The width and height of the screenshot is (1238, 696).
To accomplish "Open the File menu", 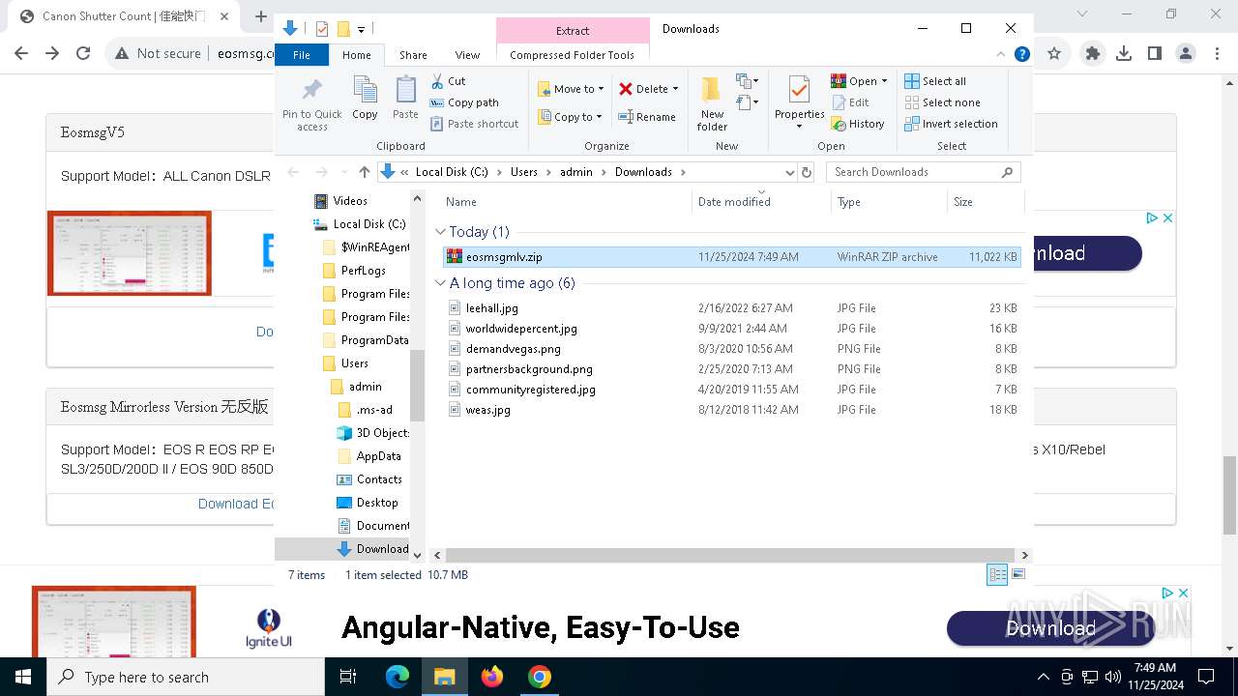I will pyautogui.click(x=302, y=55).
